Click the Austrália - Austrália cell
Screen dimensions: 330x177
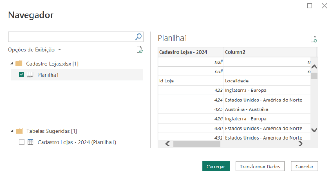coord(267,109)
